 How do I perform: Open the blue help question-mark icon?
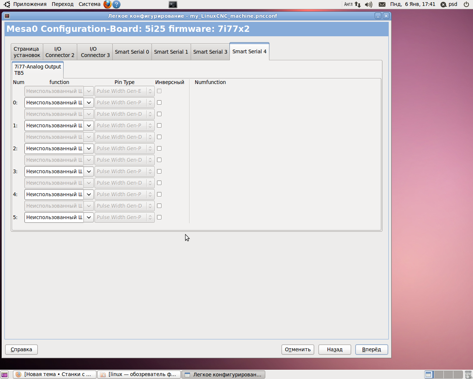(116, 4)
